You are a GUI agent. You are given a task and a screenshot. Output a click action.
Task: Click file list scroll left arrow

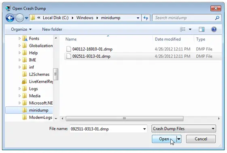(62, 119)
